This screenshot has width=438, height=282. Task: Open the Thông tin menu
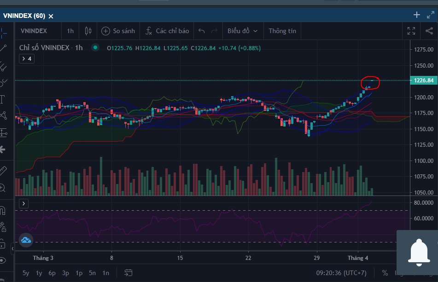[x=282, y=31]
